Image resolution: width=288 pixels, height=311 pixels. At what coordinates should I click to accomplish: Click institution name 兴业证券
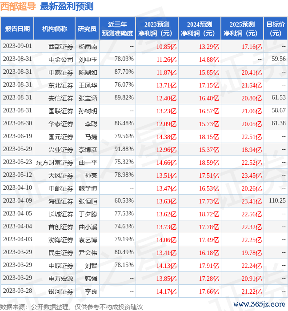[61, 150]
